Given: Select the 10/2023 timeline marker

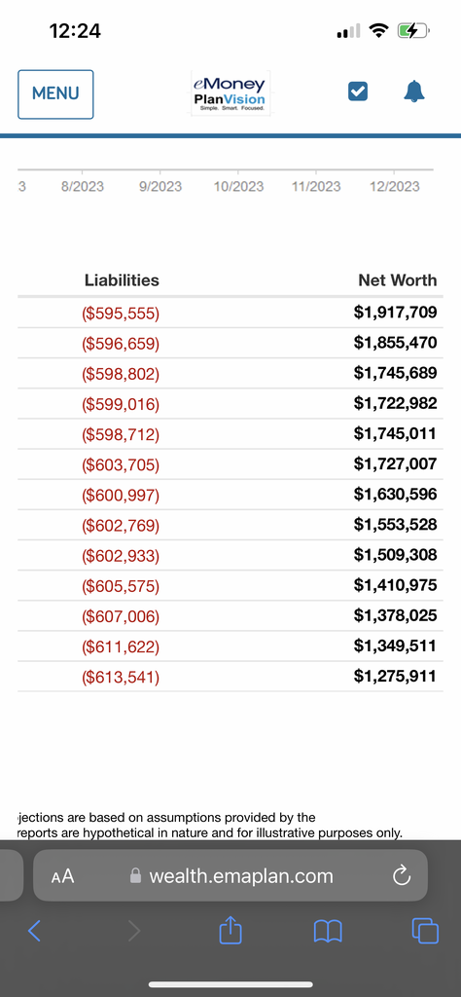Looking at the screenshot, I should pos(238,186).
